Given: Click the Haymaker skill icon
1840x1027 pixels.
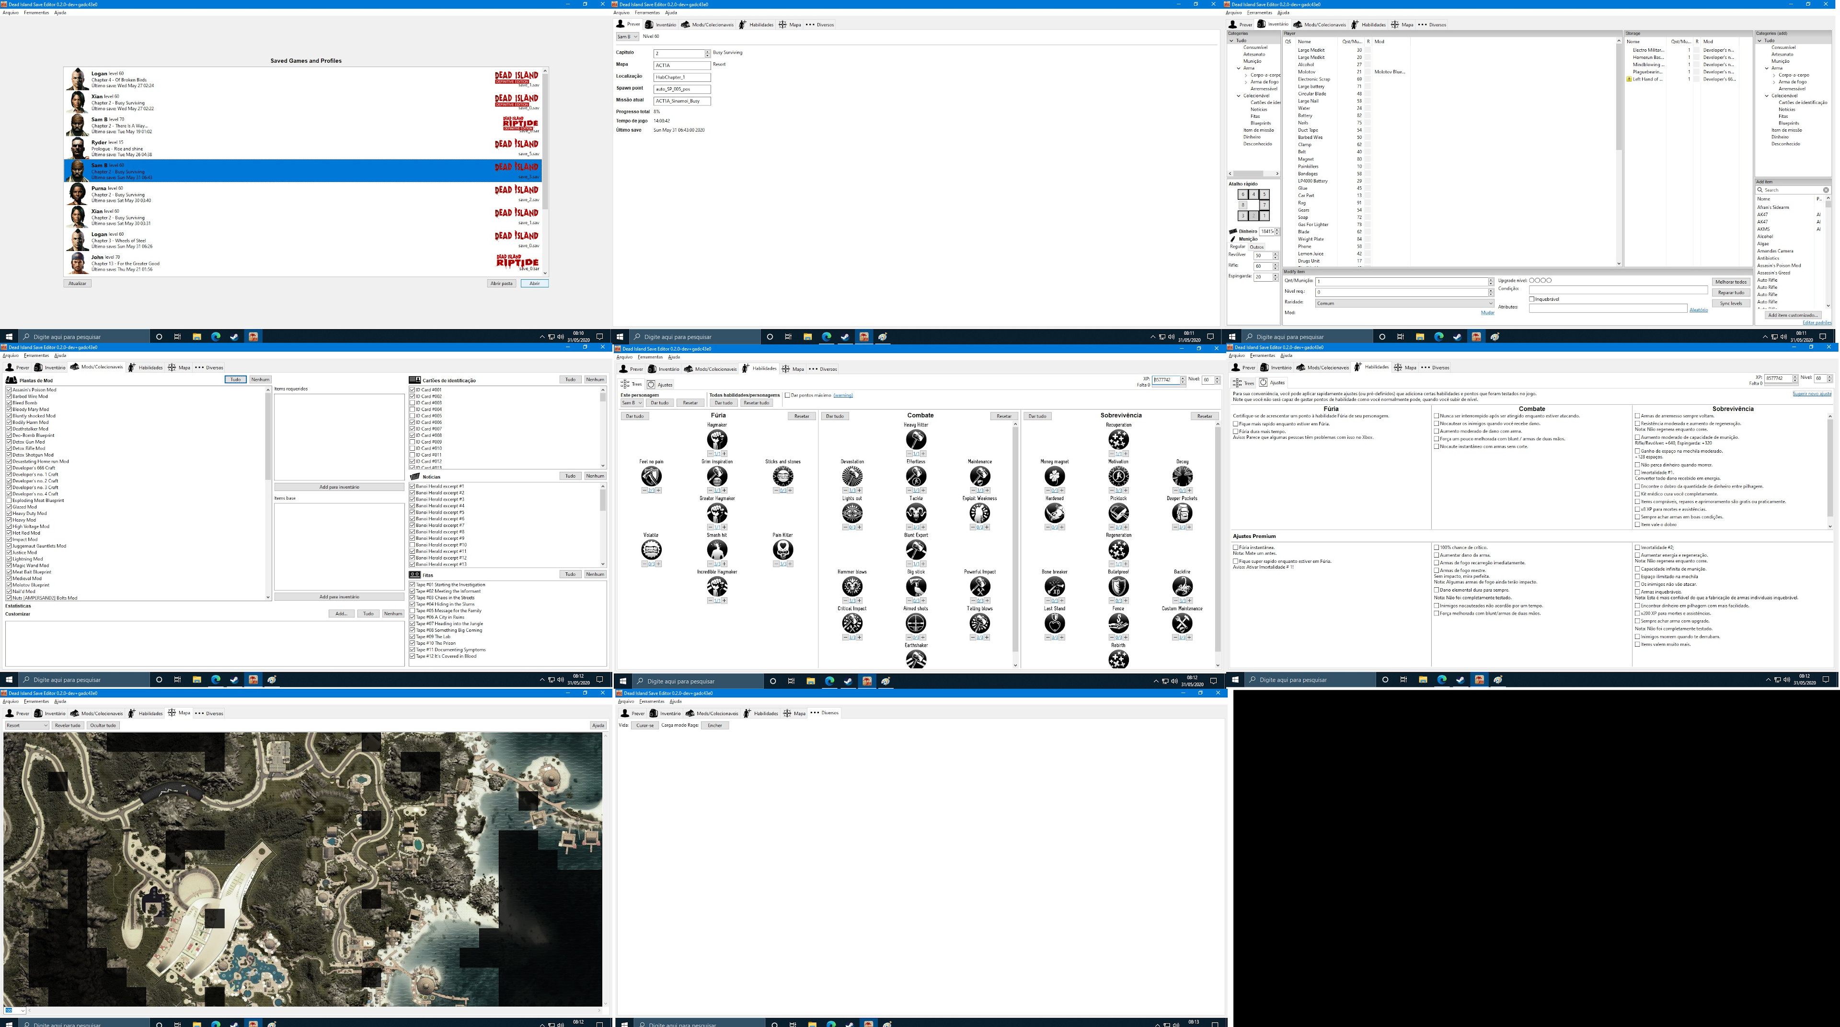Looking at the screenshot, I should (716, 439).
